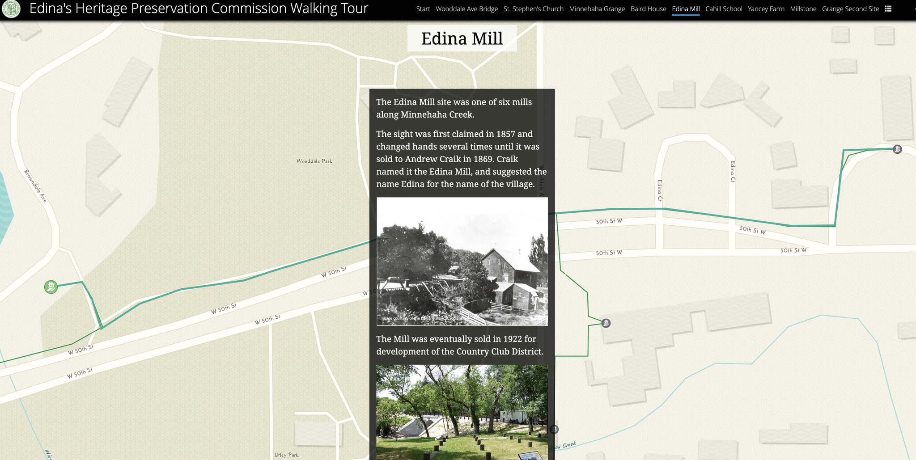Reselect the active Edina Mill tab
The height and width of the screenshot is (460, 916).
click(x=685, y=8)
